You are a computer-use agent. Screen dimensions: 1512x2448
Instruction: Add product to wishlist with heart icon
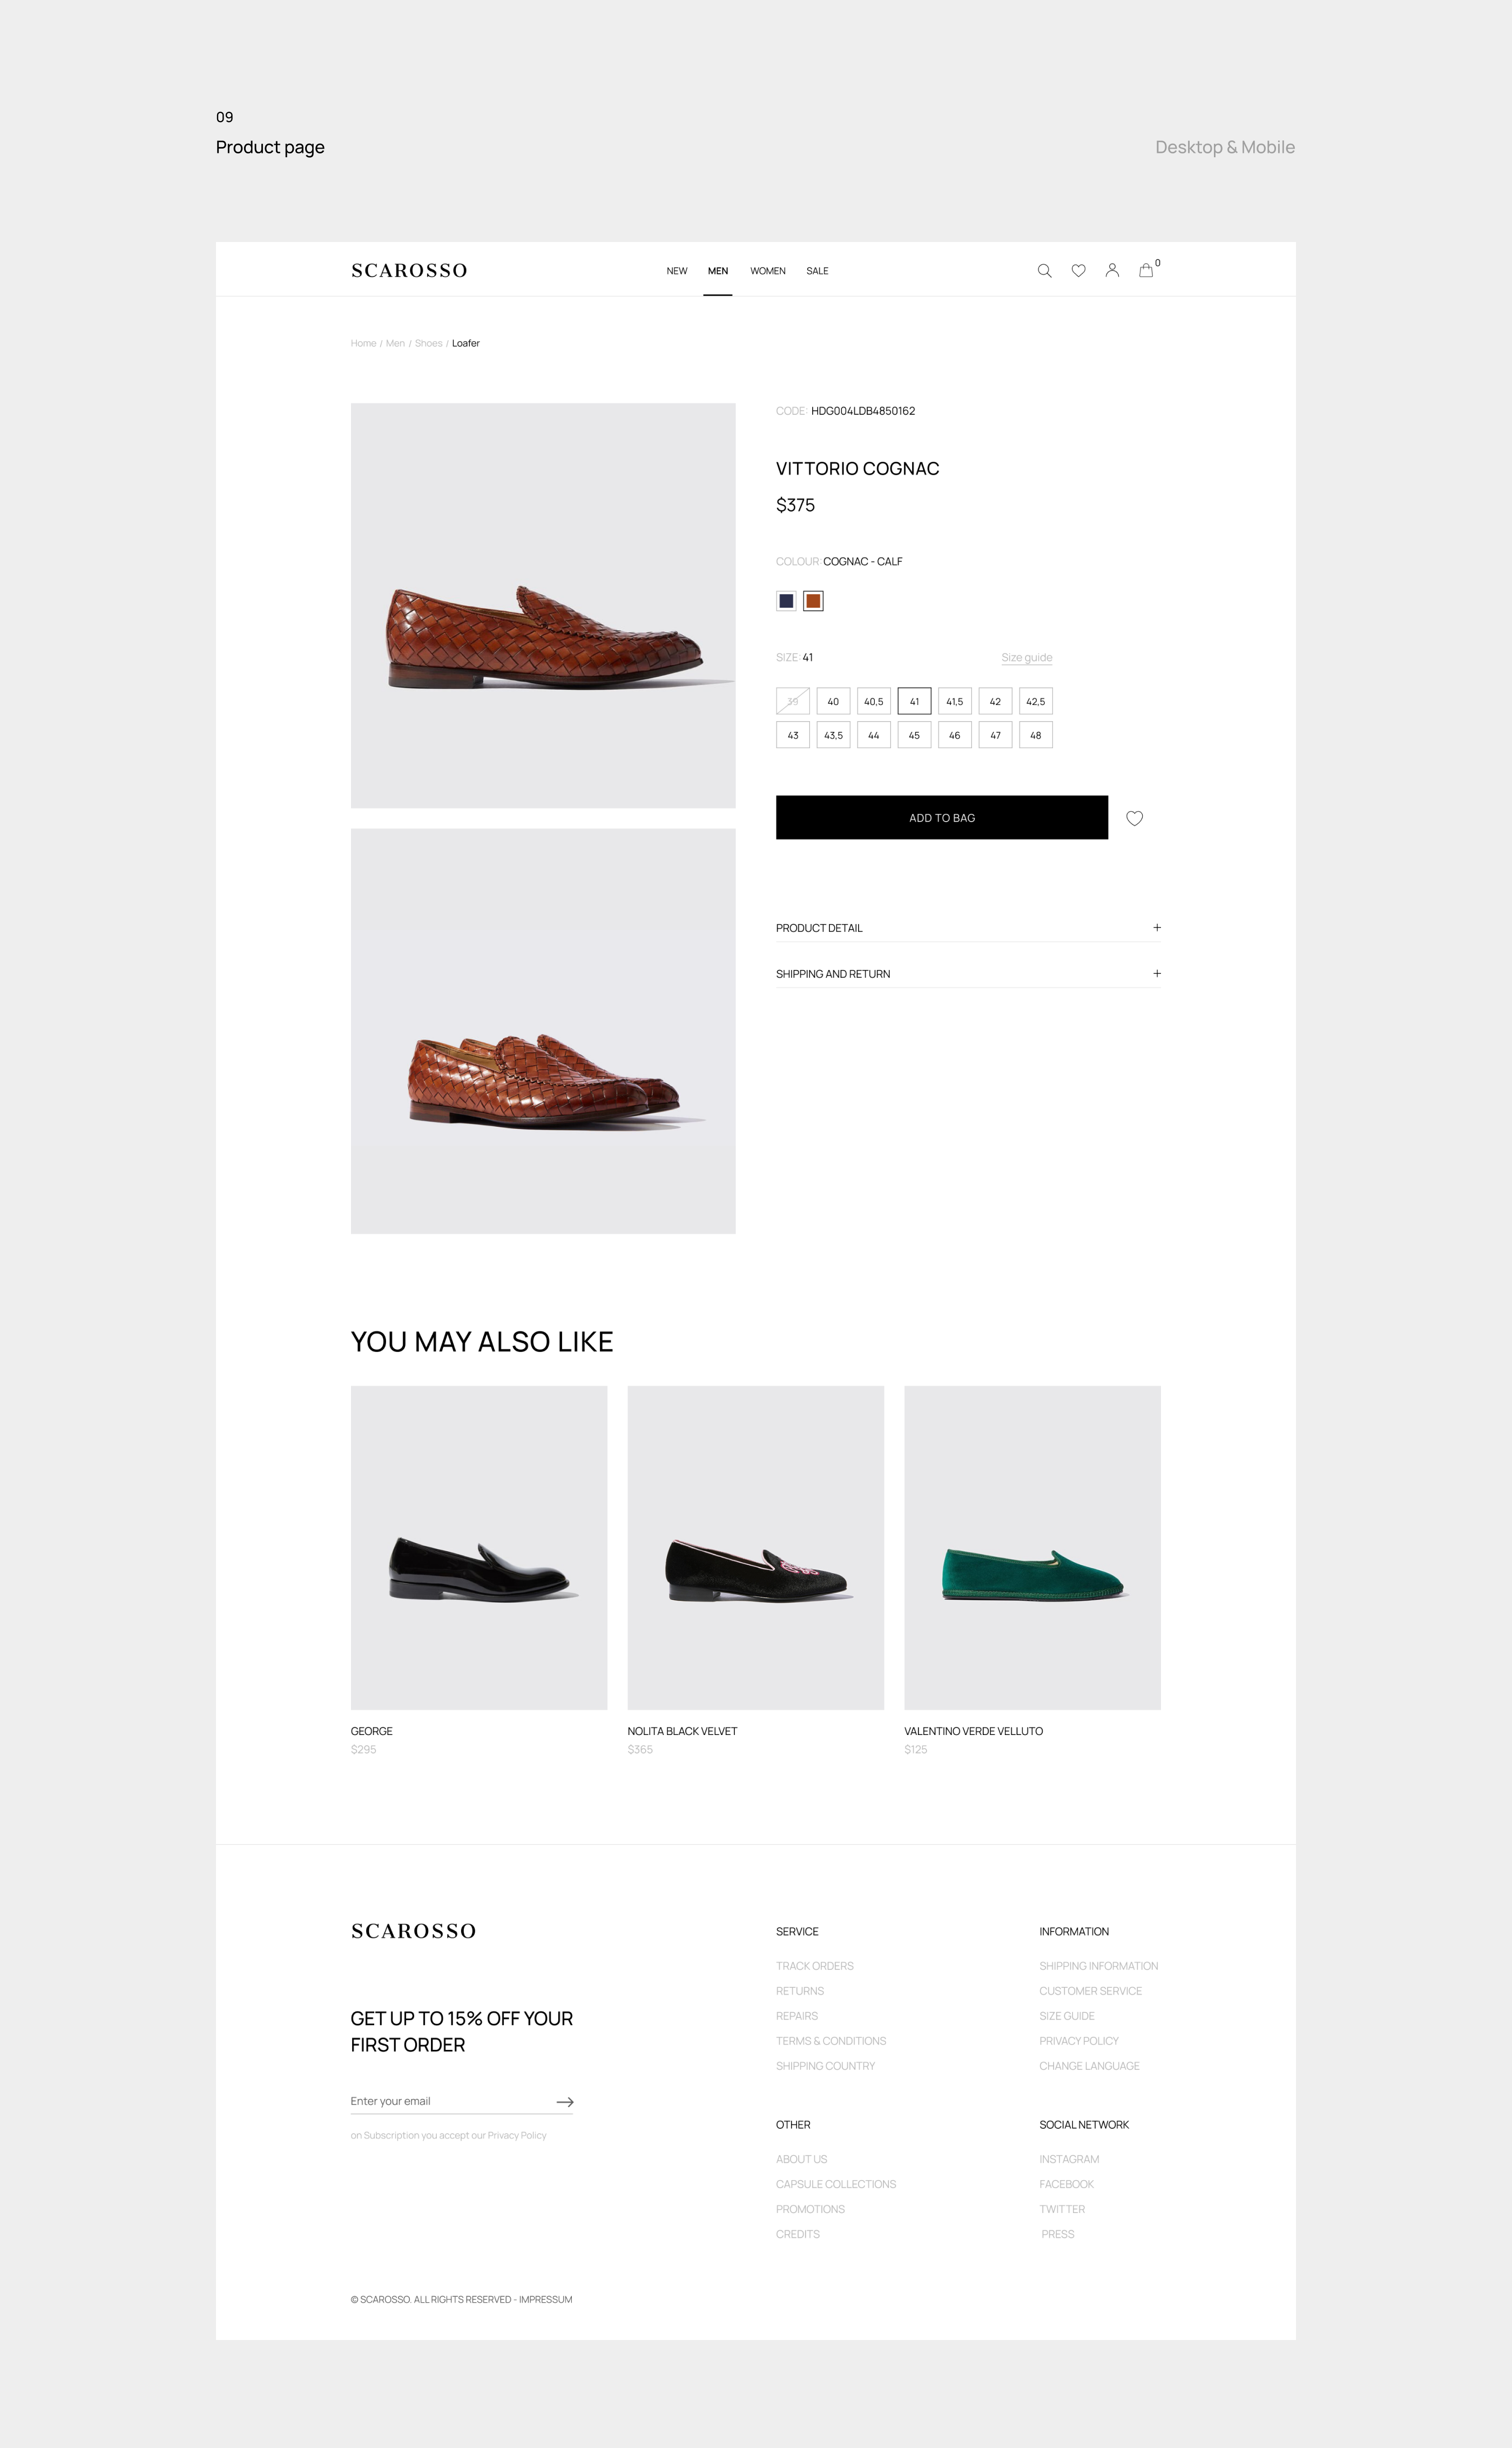point(1134,818)
